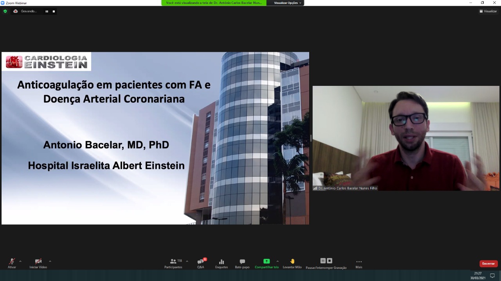Click Levantar Mão raise hand
501x281 pixels.
coord(292,263)
